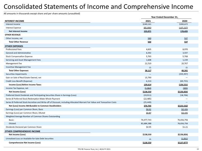Select the slide title 'Consolidated Statements of Income'
202x151 pixels.
coord(98,7)
